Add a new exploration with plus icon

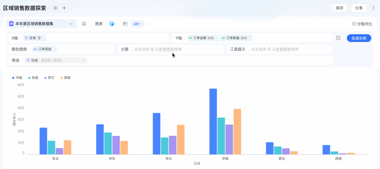coord(64,8)
